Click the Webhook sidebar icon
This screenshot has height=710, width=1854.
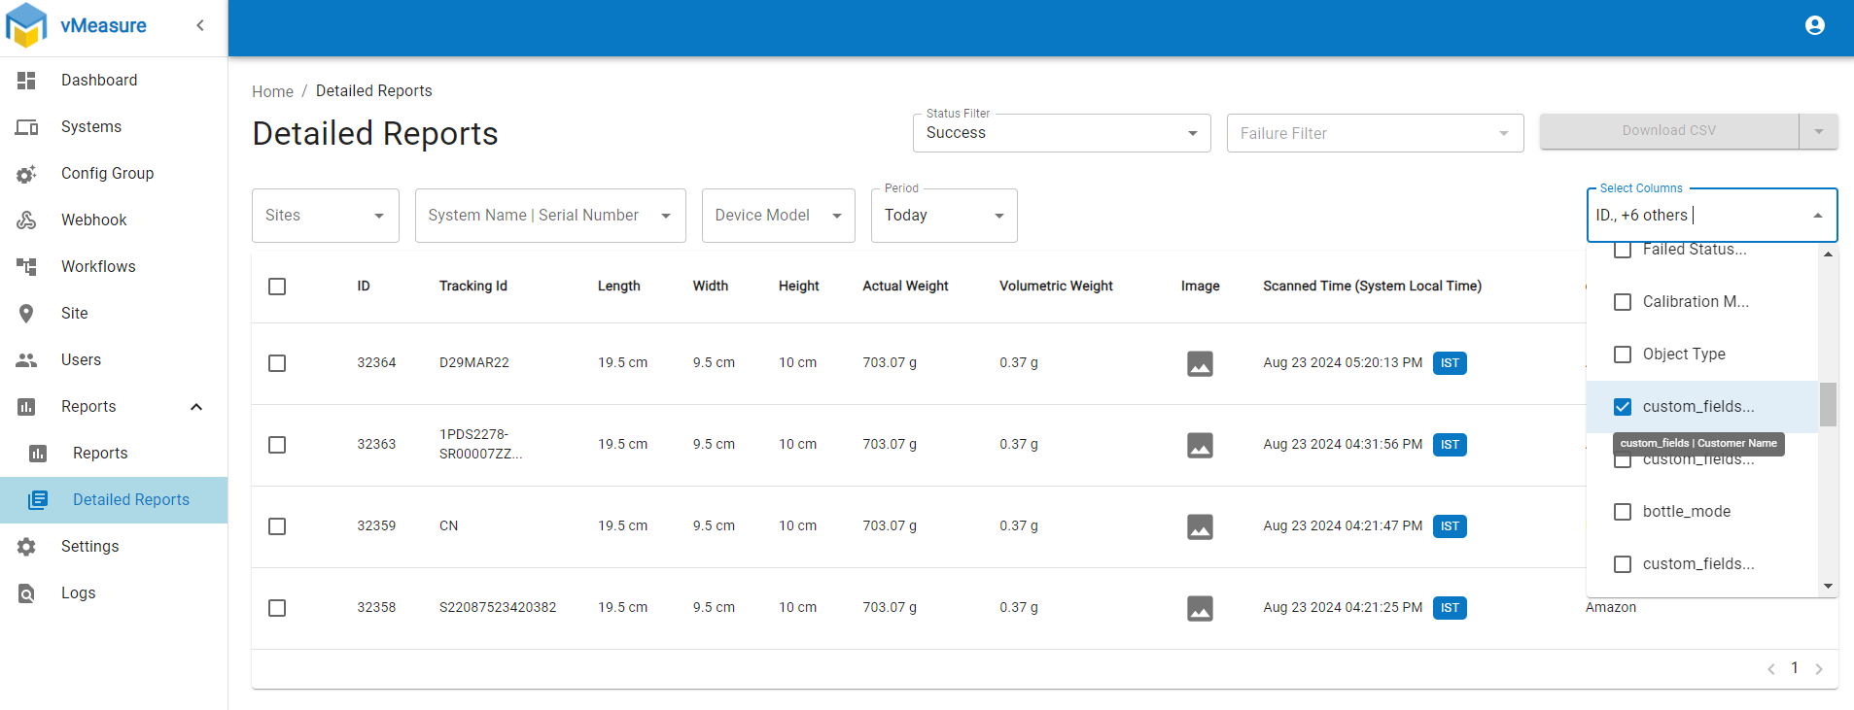coord(26,220)
